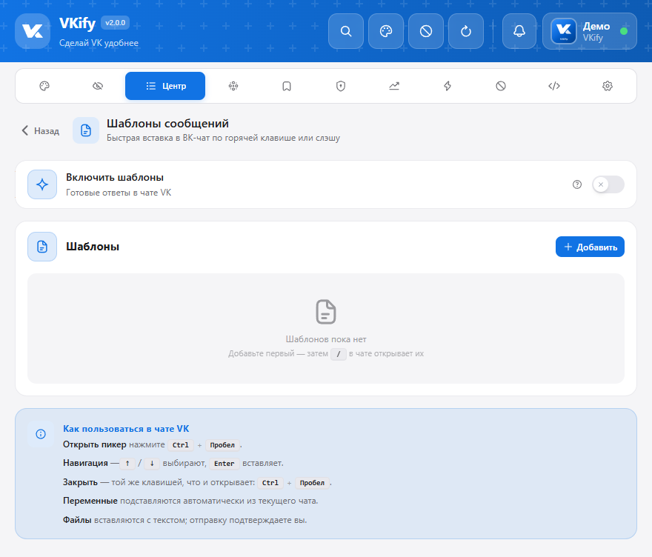Add a template with Добавить button
Viewport: 652px width, 557px height.
(x=590, y=247)
